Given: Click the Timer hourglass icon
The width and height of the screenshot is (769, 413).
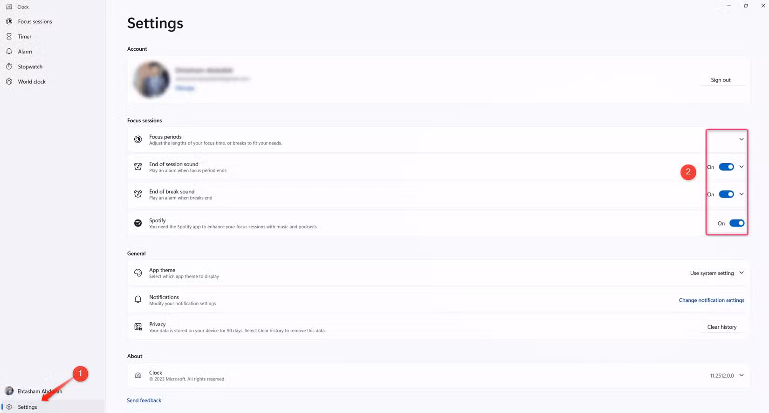Looking at the screenshot, I should [9, 36].
